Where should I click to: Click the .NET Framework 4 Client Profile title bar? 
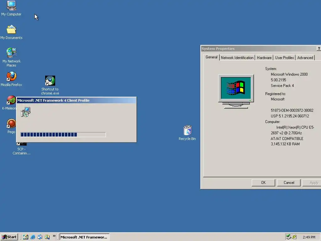tap(76, 100)
